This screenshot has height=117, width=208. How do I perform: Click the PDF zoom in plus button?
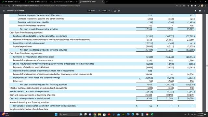click(109, 11)
